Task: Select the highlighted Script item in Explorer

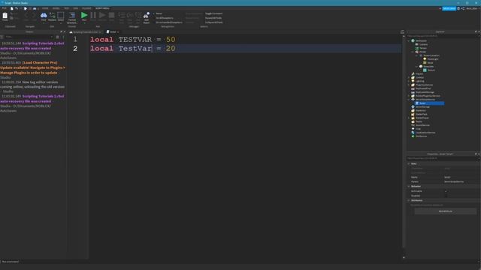Action: [429, 103]
